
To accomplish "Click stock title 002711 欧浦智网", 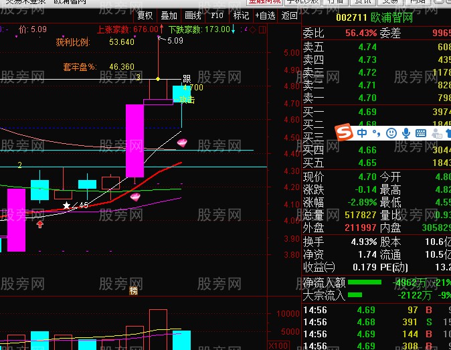I will coord(374,17).
